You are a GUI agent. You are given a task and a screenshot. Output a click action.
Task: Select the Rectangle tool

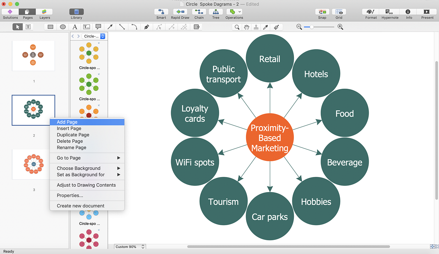tap(50, 26)
